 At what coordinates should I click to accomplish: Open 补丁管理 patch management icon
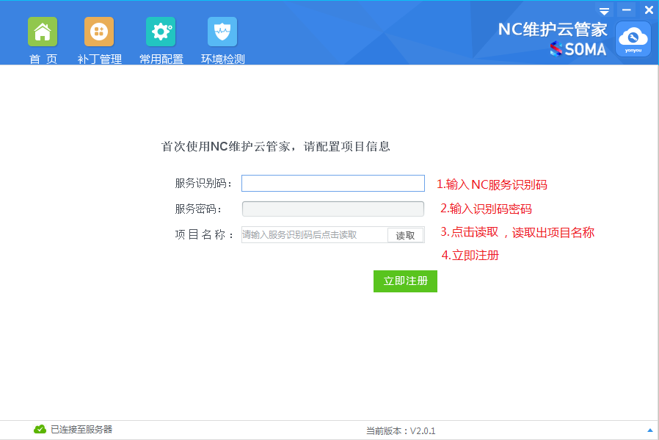(x=99, y=32)
